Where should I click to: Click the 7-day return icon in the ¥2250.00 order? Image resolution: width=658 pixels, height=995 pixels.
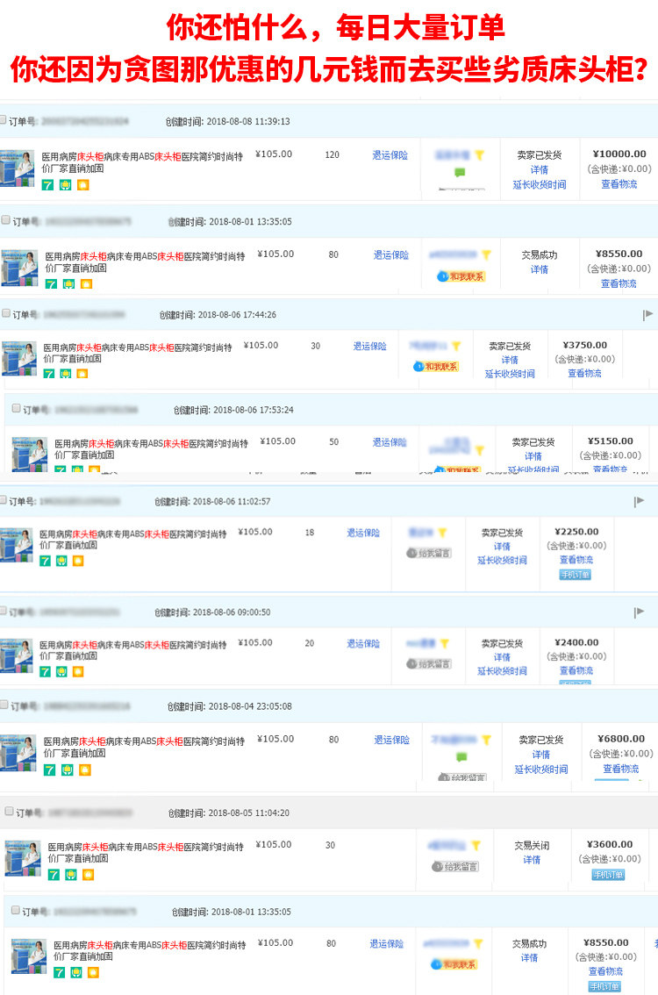(45, 561)
